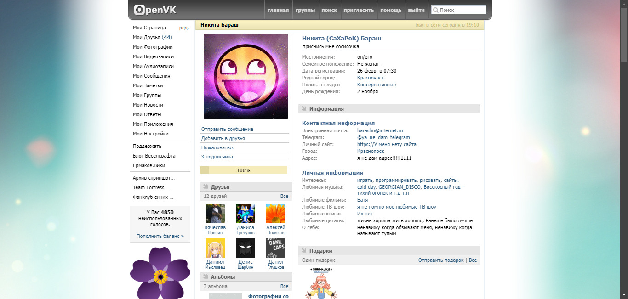The image size is (628, 299).
Task: Collapse the Подарки section header
Action: point(320,251)
